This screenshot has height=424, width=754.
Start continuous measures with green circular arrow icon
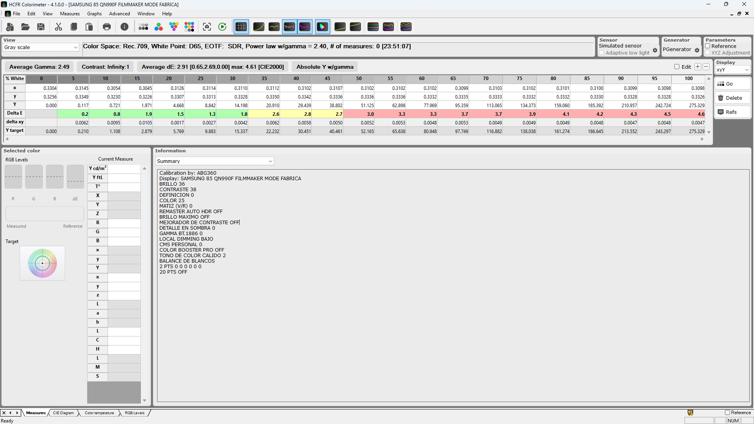(x=222, y=27)
